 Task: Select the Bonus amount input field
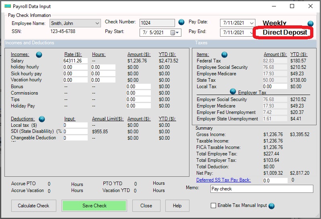point(138,87)
